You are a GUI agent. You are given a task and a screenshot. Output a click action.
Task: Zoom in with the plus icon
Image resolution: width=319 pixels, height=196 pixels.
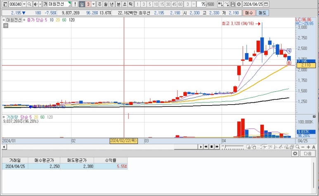pyautogui.click(x=308, y=147)
